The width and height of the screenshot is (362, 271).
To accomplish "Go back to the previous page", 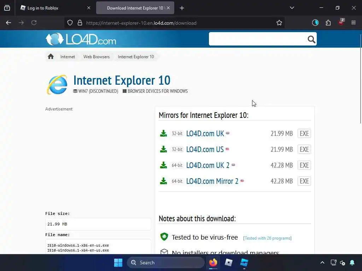I will coord(8,23).
